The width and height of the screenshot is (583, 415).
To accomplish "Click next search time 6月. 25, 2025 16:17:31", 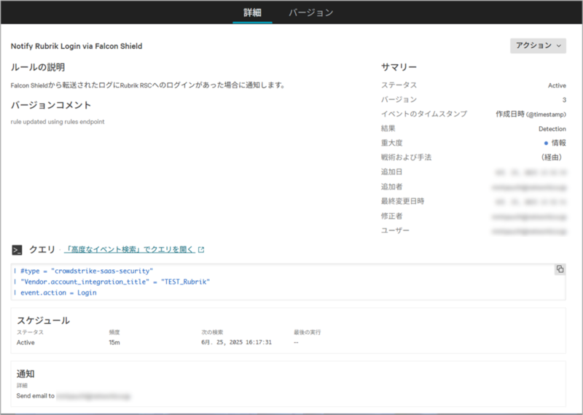I will click(x=236, y=342).
